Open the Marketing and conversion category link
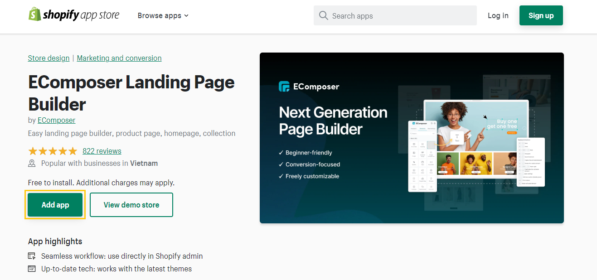 [119, 58]
